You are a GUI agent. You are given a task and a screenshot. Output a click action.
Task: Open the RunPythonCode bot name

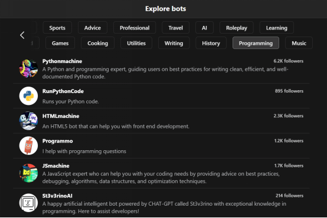(63, 91)
